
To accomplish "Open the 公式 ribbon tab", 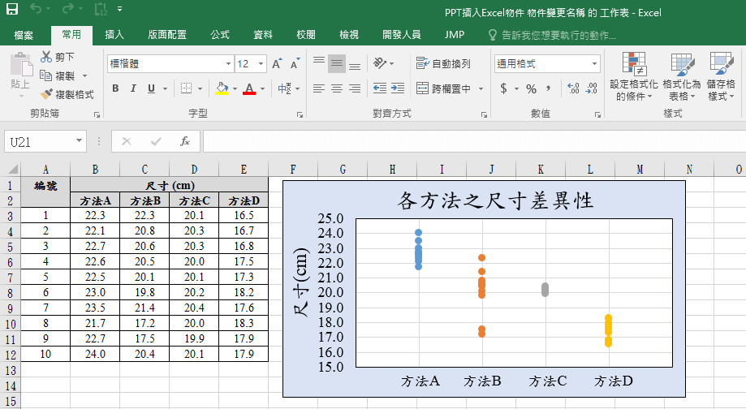I will click(220, 35).
